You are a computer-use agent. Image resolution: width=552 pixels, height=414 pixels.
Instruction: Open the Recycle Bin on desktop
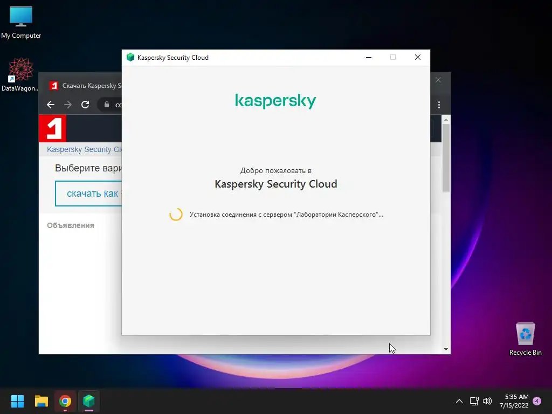525,339
